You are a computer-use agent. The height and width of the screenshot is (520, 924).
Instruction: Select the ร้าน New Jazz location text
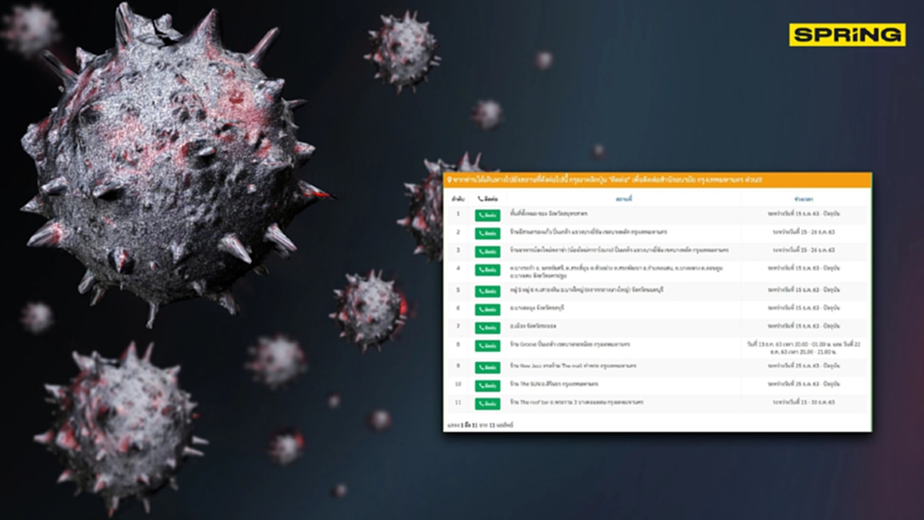click(572, 366)
